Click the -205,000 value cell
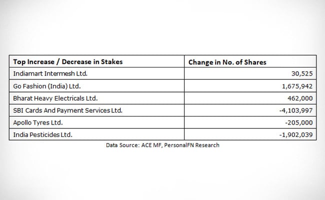Viewport: 325px width, 200px height. point(300,121)
